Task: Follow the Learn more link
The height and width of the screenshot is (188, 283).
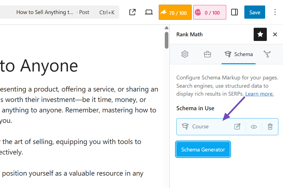Action: (x=259, y=94)
